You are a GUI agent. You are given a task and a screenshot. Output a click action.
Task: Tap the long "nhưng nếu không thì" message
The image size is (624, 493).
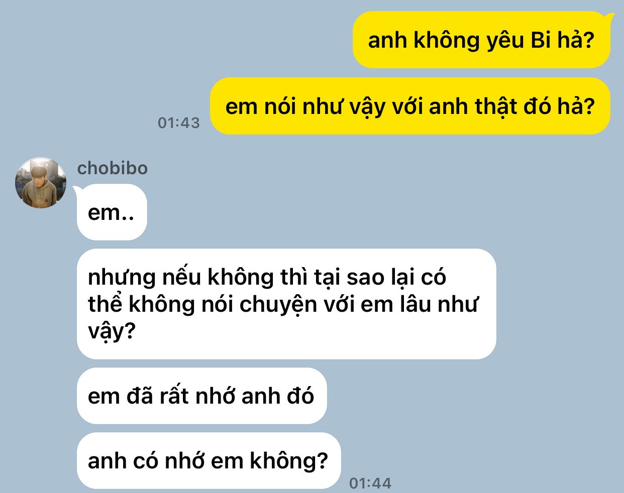(286, 304)
